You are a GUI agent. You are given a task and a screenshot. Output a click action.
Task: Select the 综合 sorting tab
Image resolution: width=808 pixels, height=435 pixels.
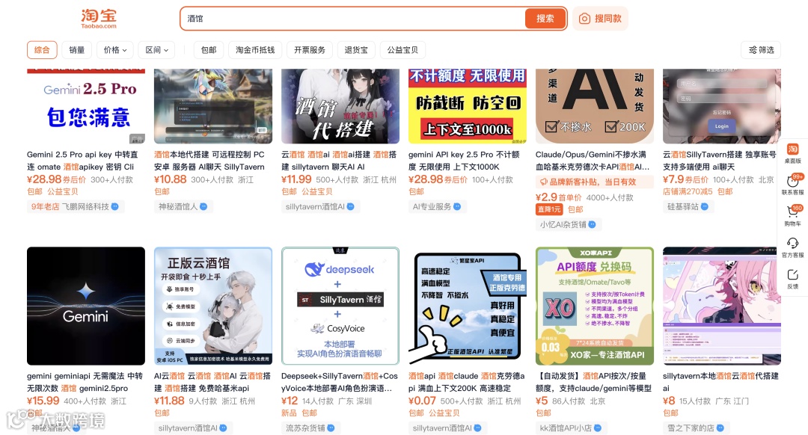(x=42, y=50)
